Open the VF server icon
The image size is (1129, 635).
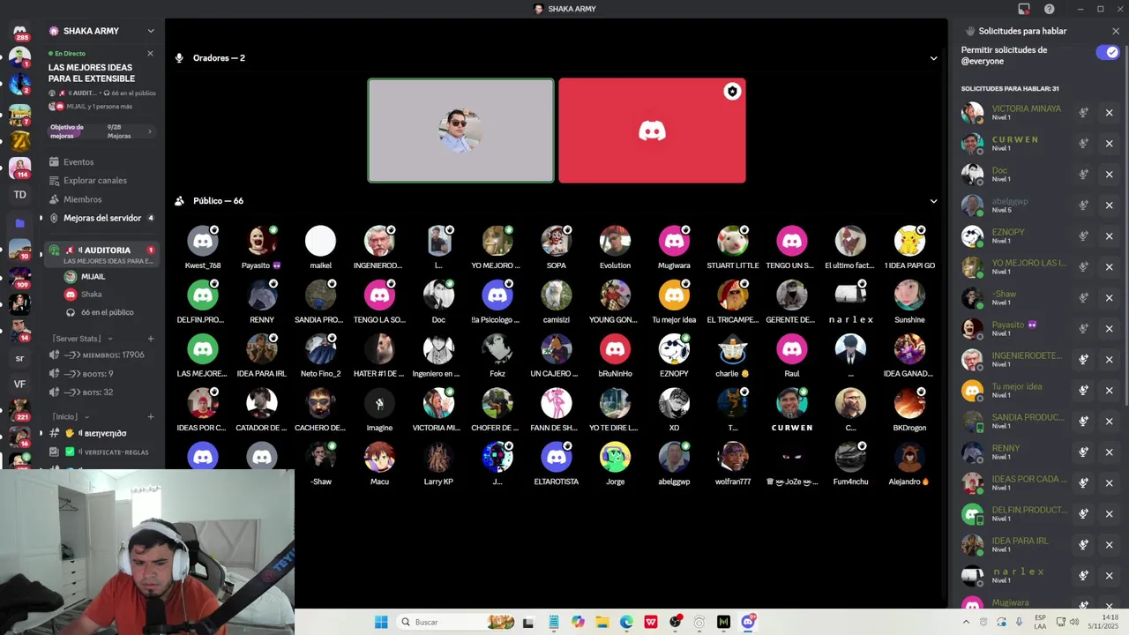[x=19, y=384]
